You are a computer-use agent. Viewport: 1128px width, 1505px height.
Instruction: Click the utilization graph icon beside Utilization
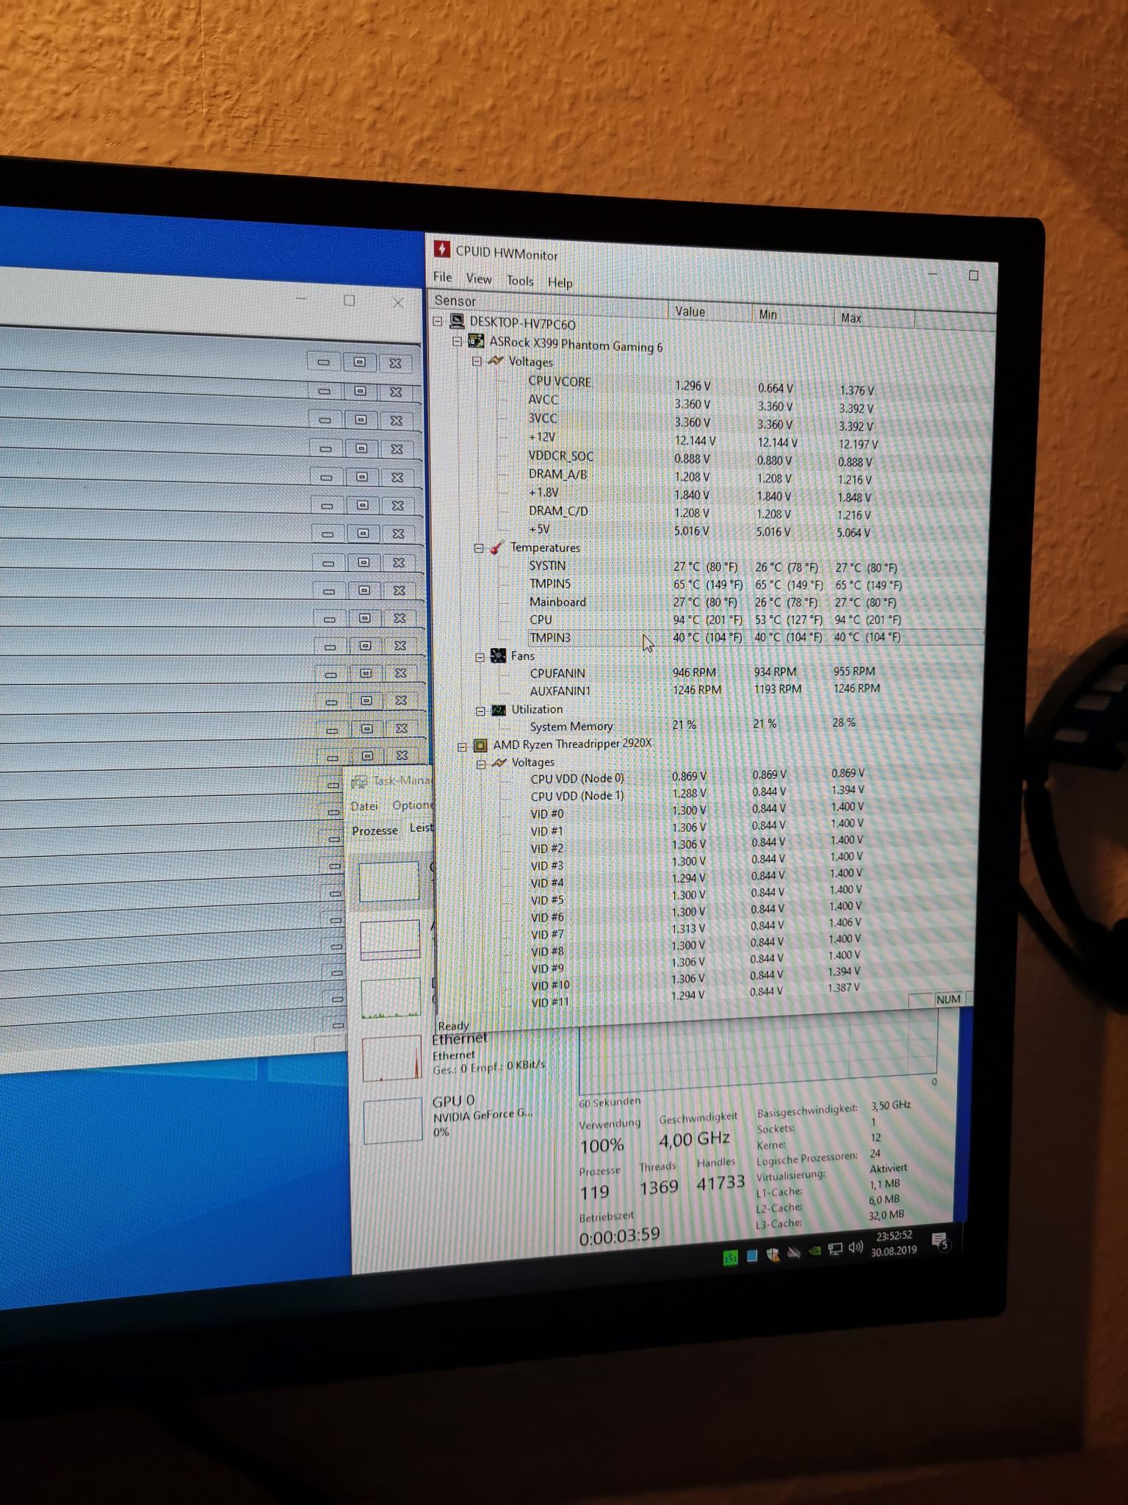(499, 710)
